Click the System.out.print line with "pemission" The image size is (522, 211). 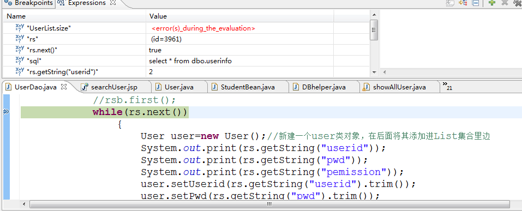pyautogui.click(x=272, y=172)
